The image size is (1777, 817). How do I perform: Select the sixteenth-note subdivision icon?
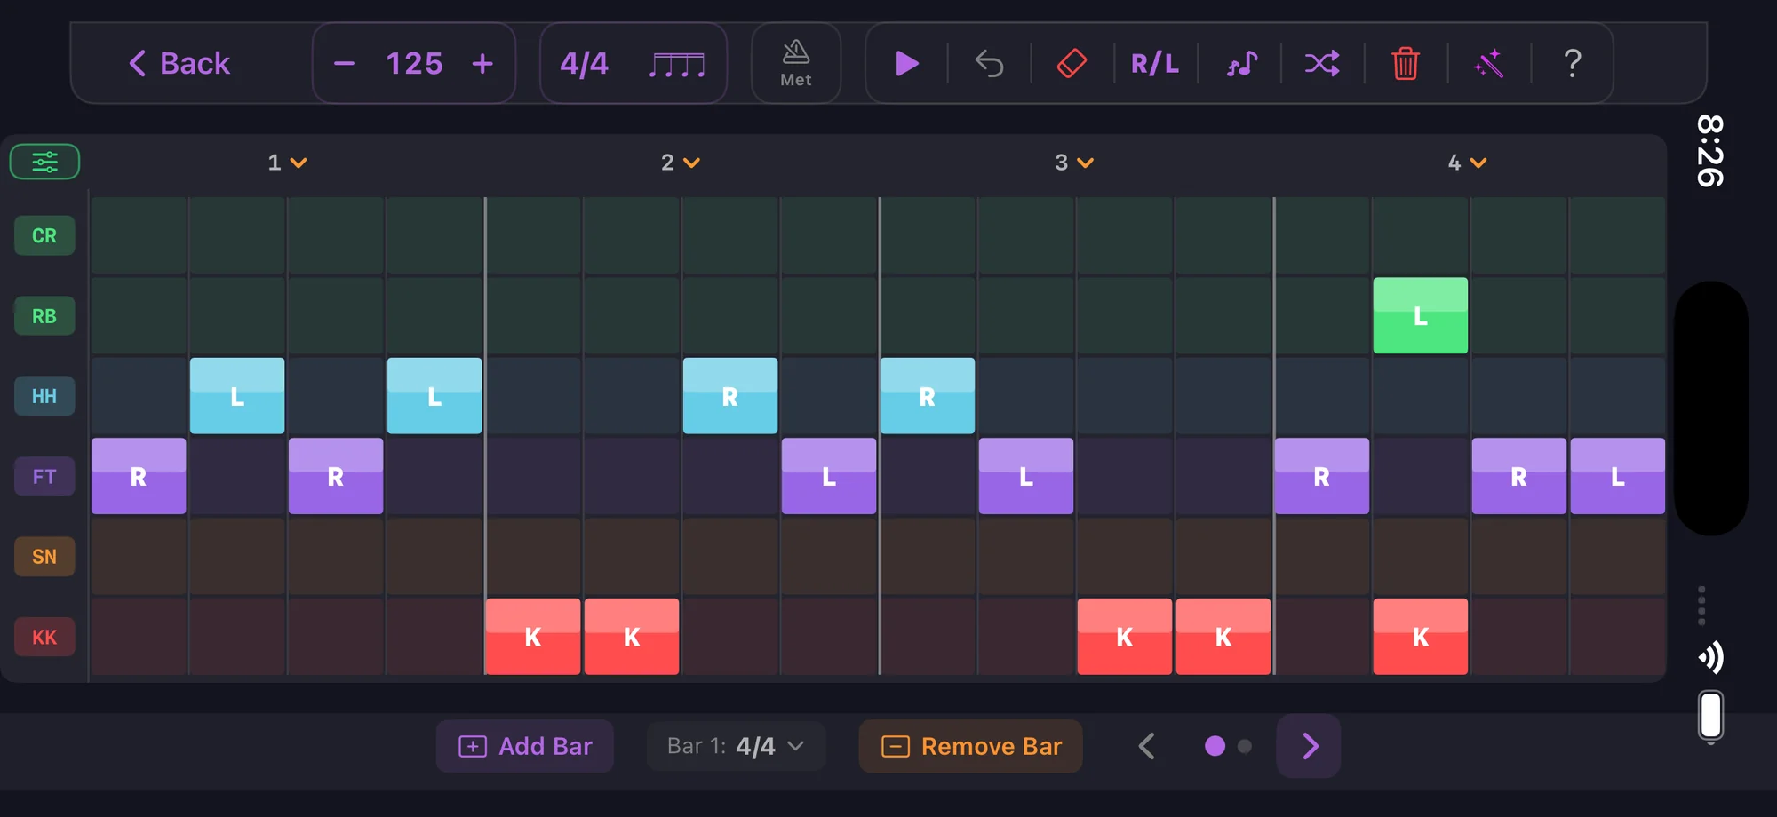[677, 64]
